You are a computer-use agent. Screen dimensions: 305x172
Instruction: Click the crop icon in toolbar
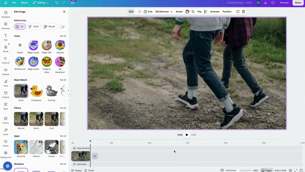(193, 12)
